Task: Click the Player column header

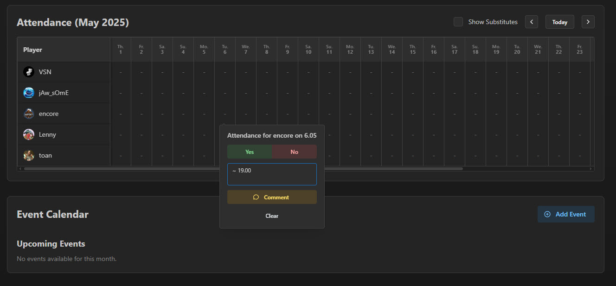Action: click(x=33, y=50)
